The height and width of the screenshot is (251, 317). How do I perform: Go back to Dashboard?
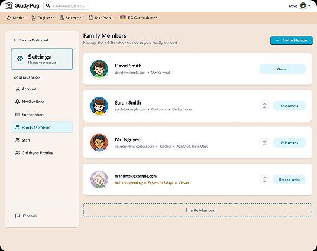coord(31,40)
